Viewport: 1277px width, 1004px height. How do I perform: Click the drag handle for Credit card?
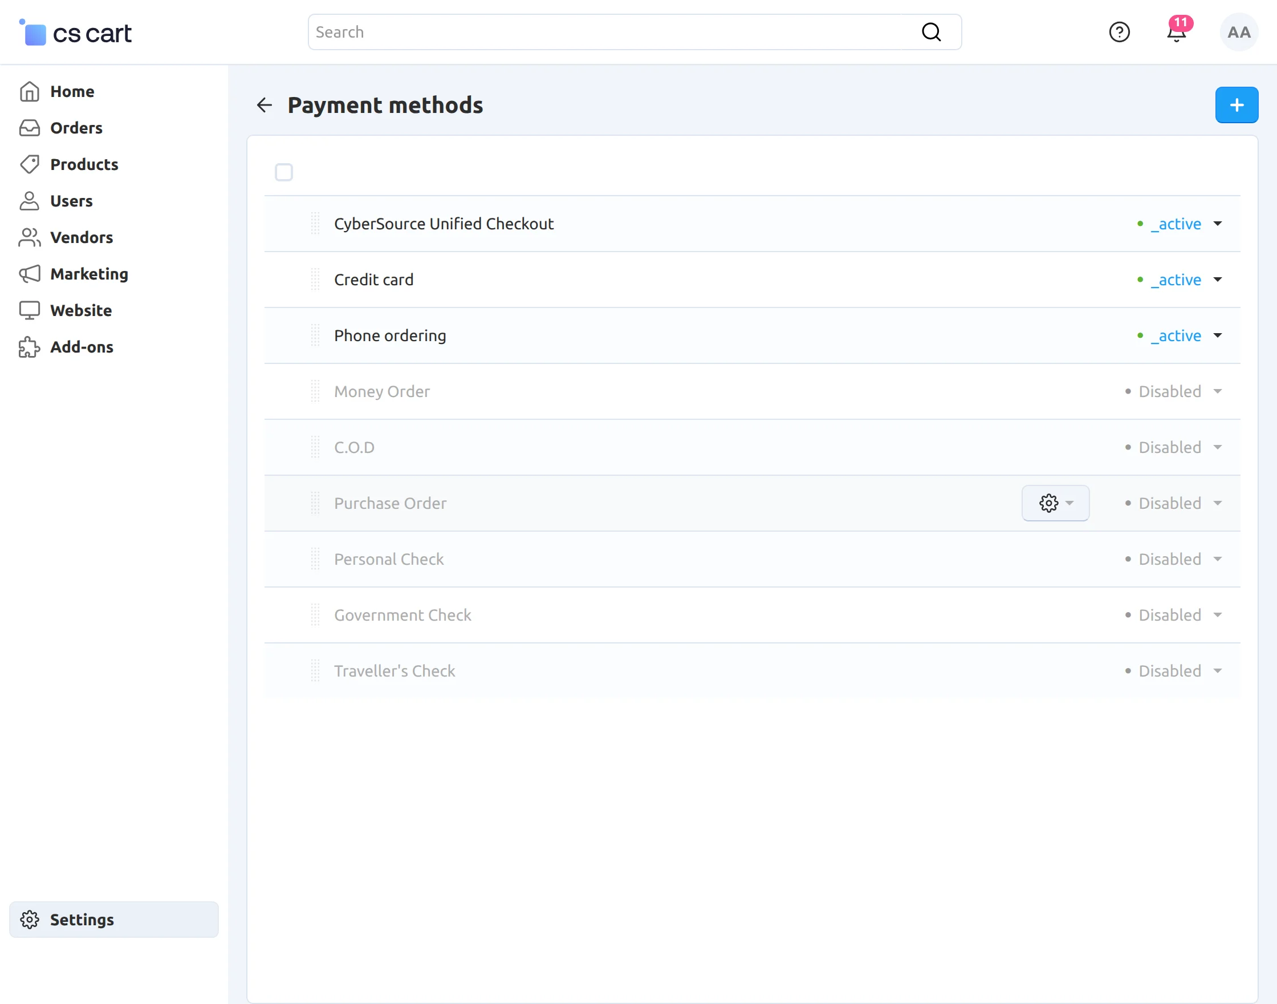click(x=315, y=280)
